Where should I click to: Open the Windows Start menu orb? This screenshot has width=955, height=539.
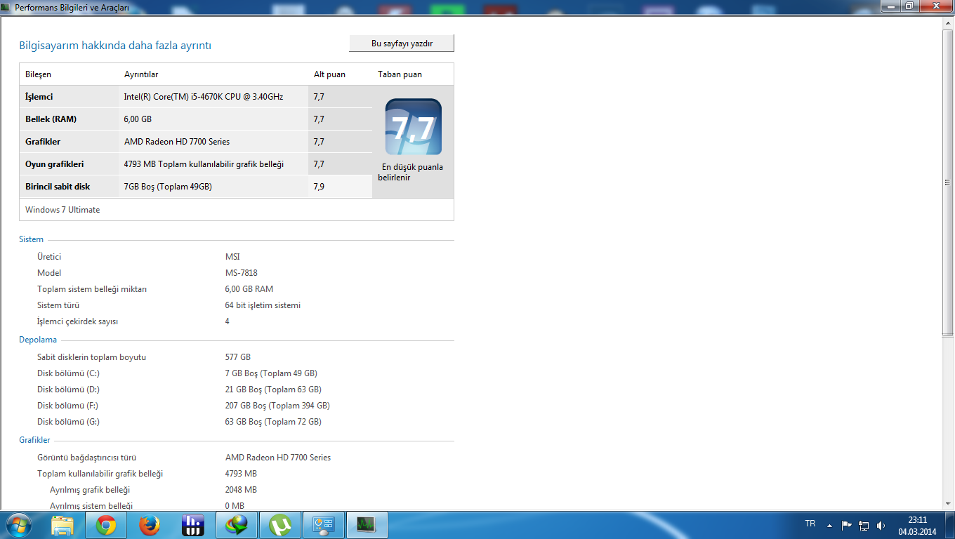tap(19, 525)
